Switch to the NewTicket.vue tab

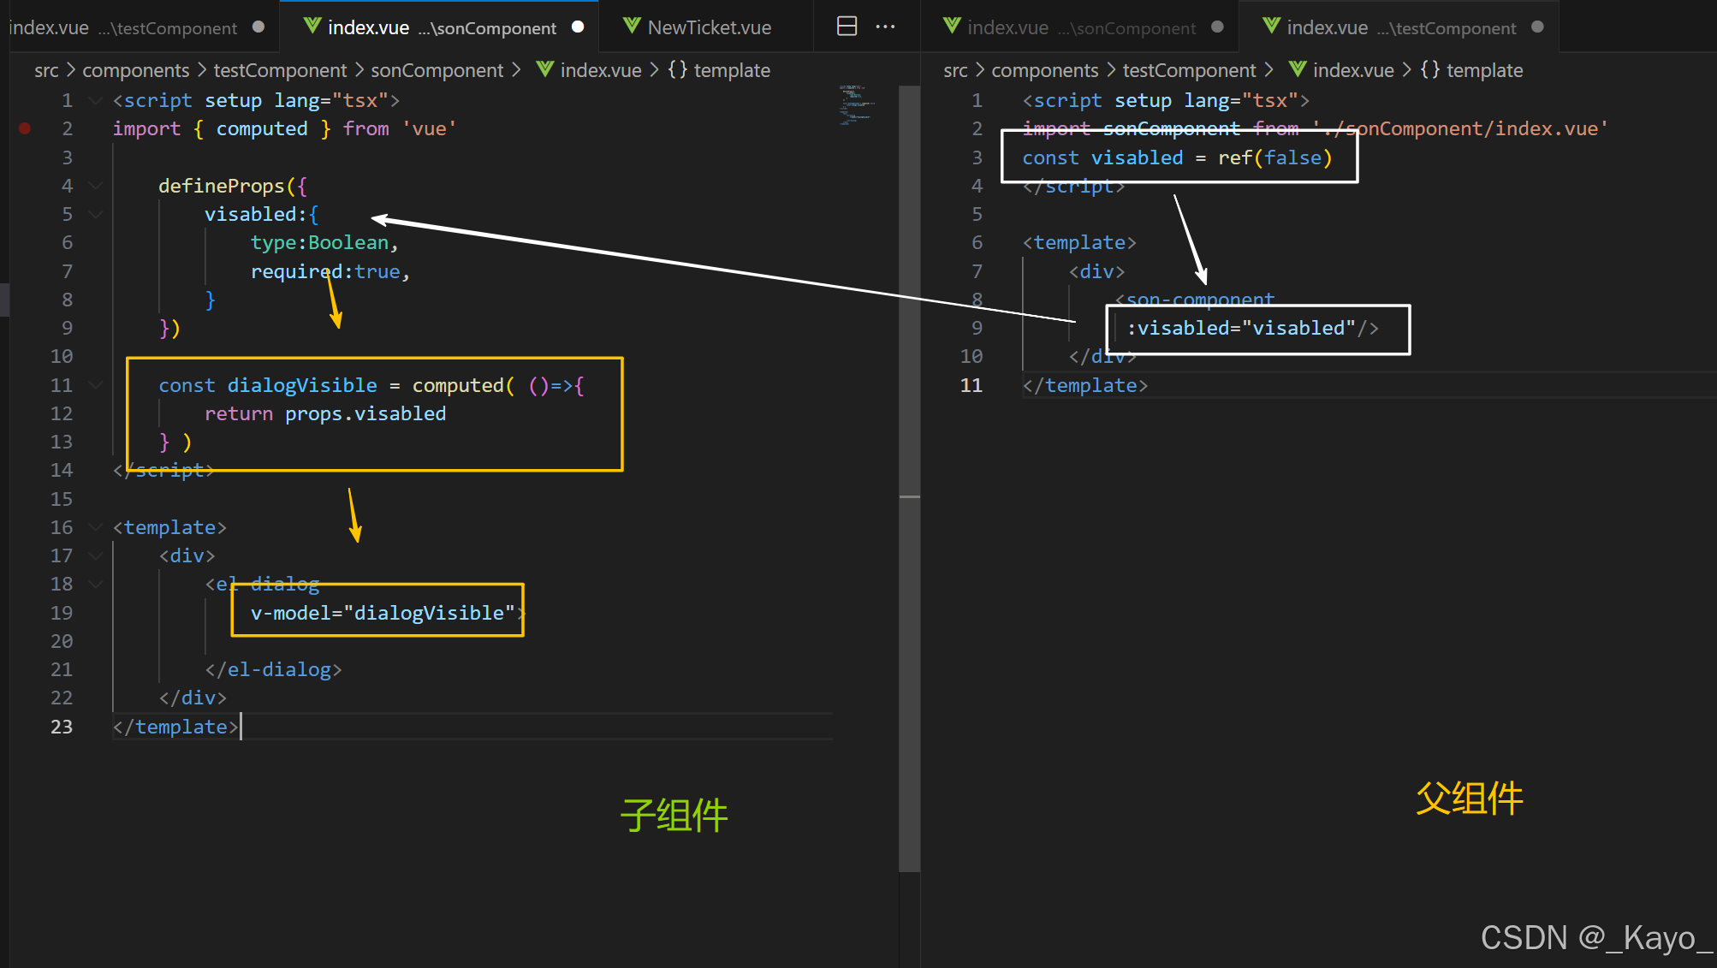tap(709, 27)
